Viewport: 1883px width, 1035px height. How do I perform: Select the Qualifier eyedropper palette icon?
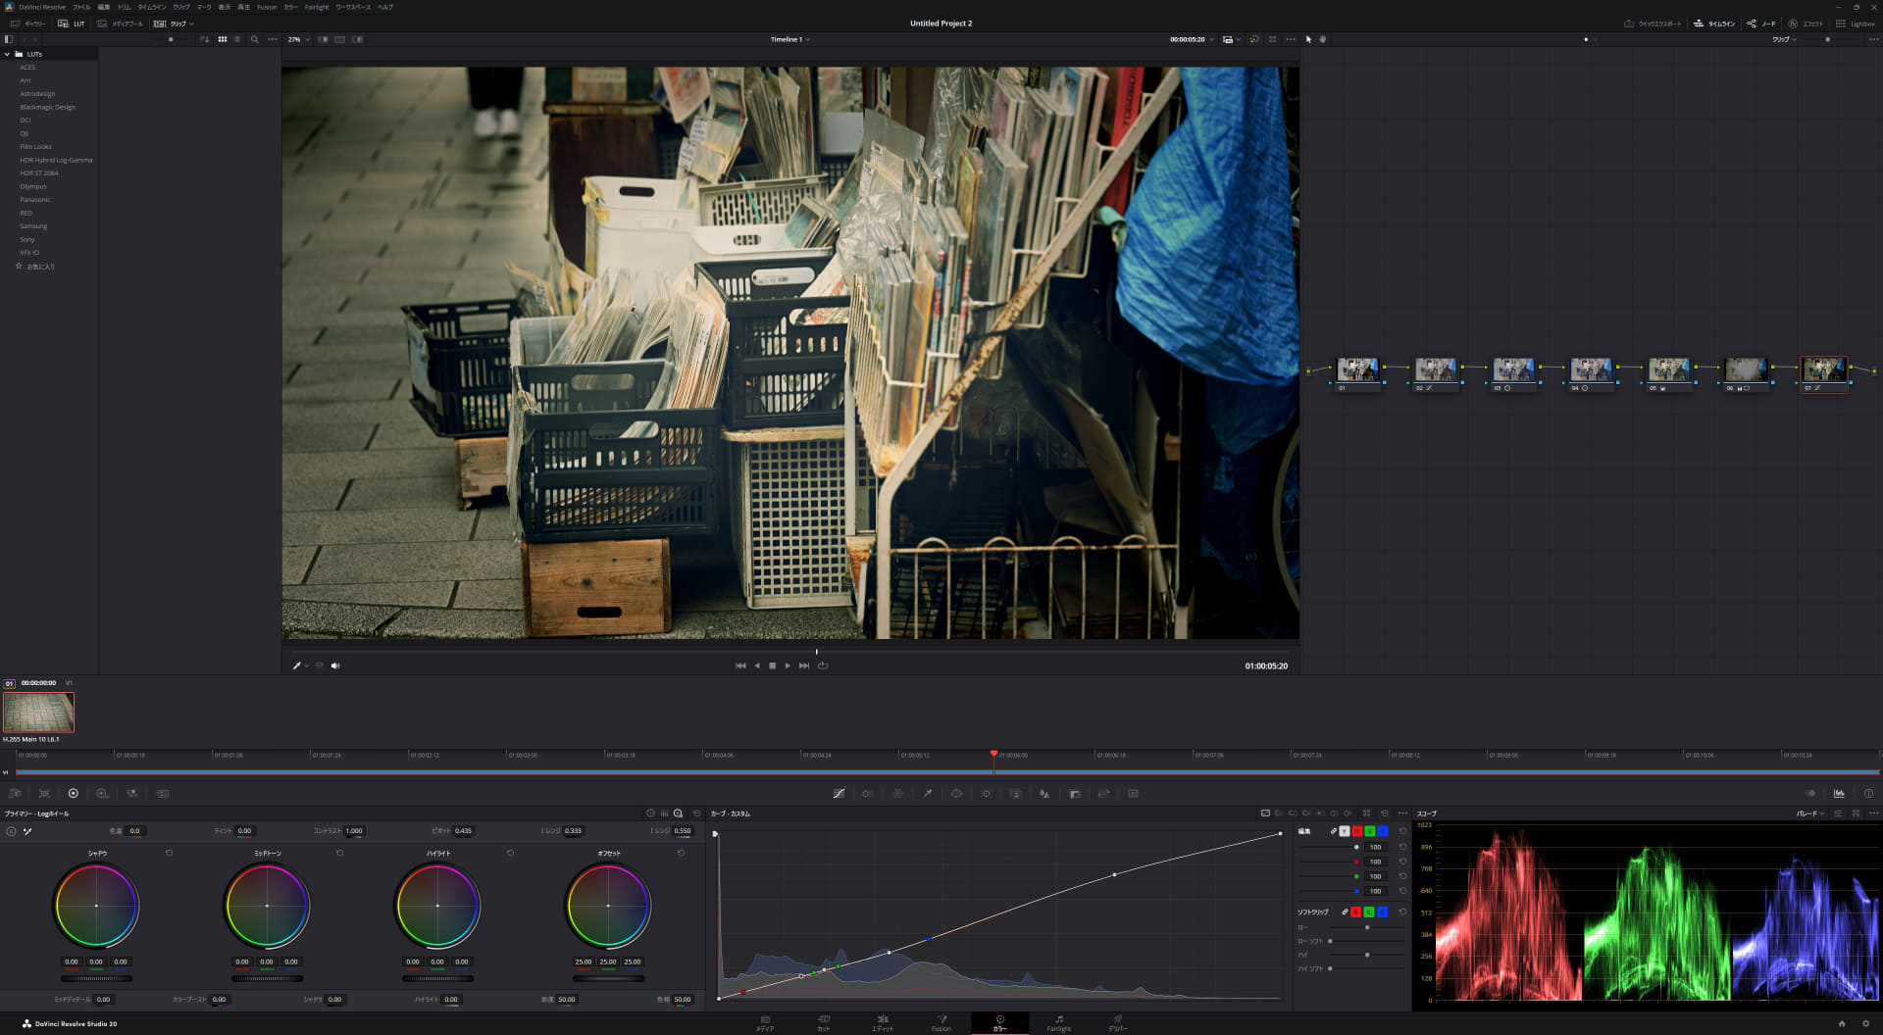pos(927,794)
